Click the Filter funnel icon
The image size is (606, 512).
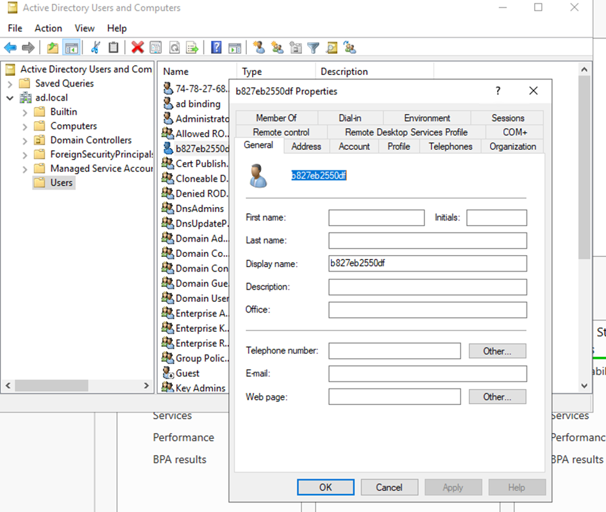[x=313, y=47]
